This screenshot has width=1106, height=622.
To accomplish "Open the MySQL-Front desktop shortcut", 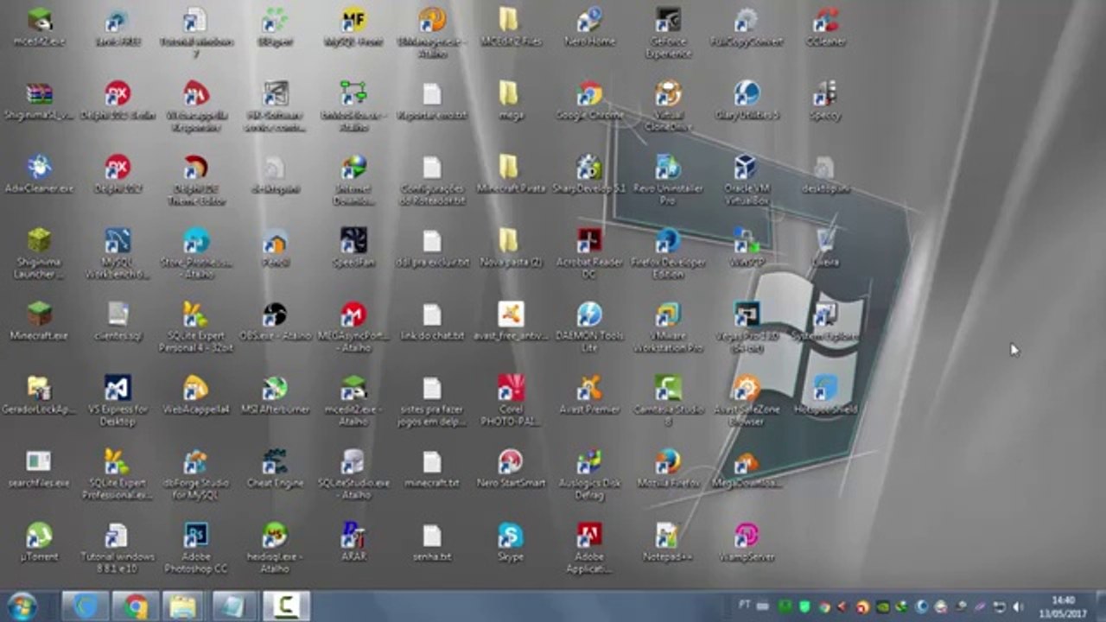I will tap(353, 27).
